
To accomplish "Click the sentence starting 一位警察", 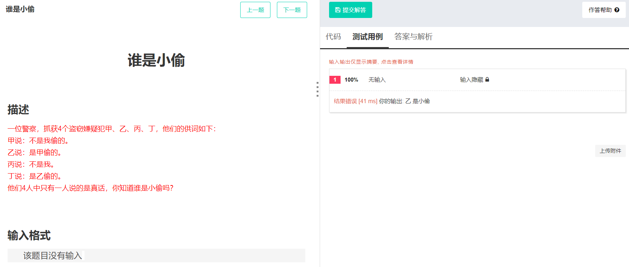I will pyautogui.click(x=112, y=129).
